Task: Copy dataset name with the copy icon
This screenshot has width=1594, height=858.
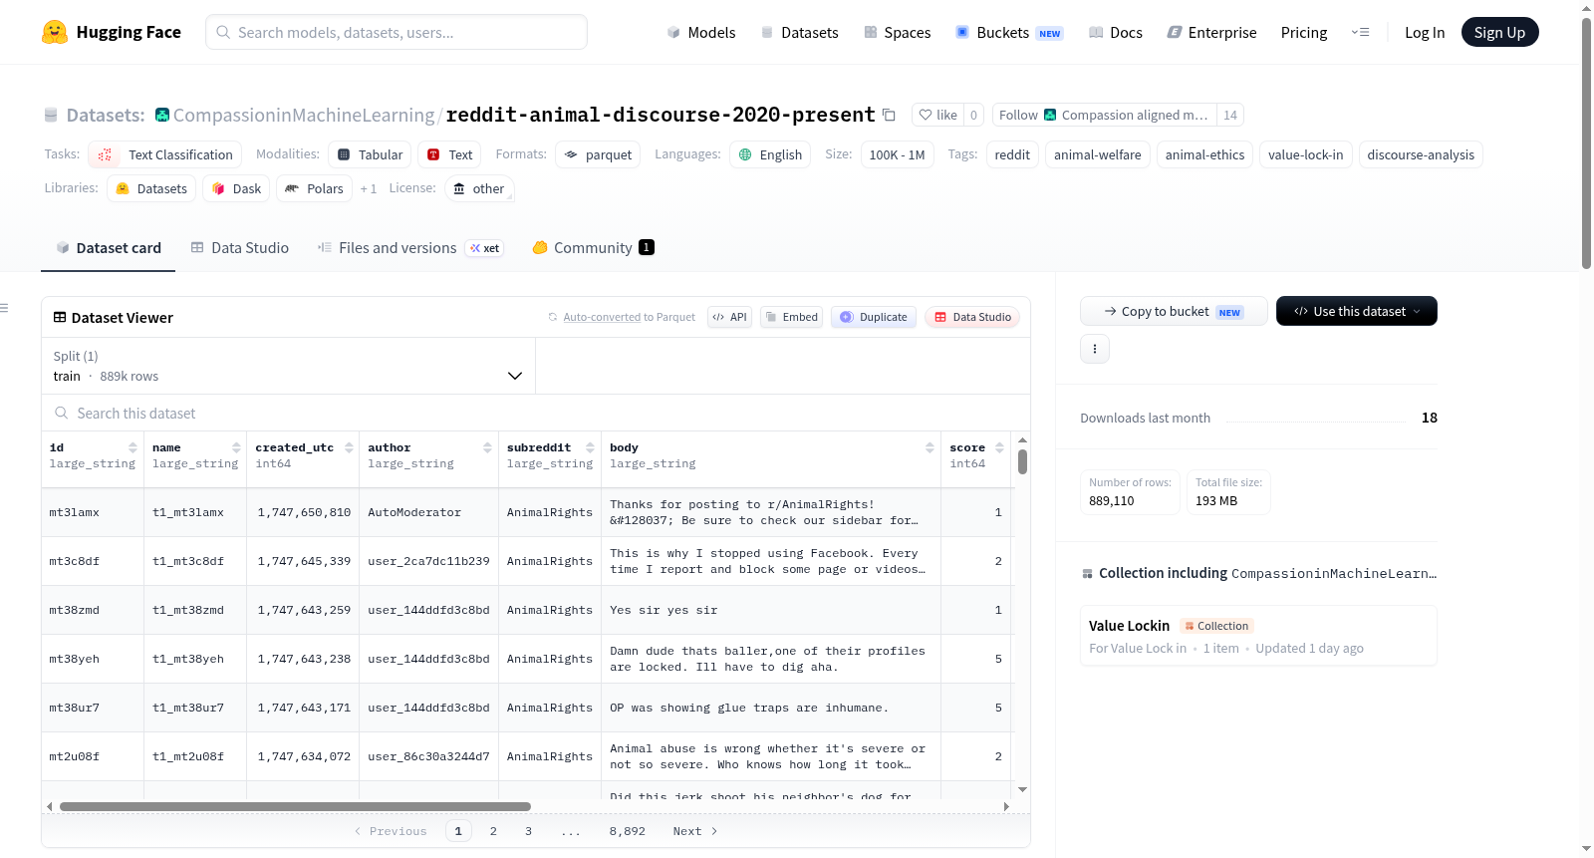Action: tap(889, 115)
